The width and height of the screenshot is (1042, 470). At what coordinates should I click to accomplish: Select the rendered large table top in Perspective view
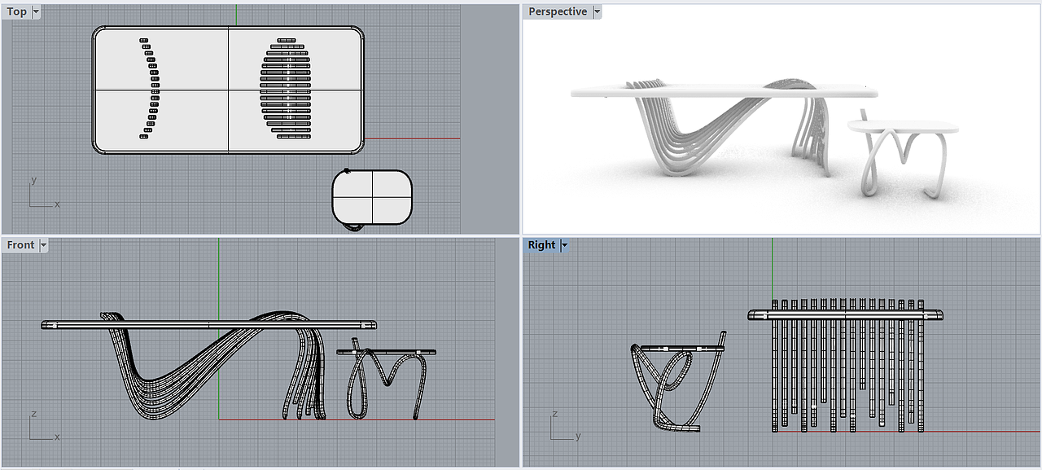pos(725,90)
